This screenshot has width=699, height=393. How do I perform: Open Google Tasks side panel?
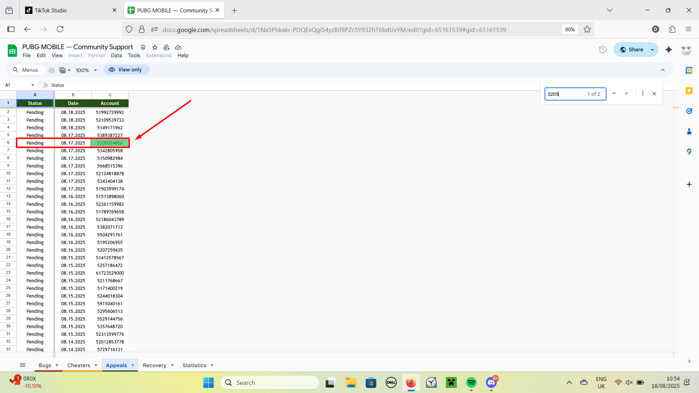(x=689, y=111)
